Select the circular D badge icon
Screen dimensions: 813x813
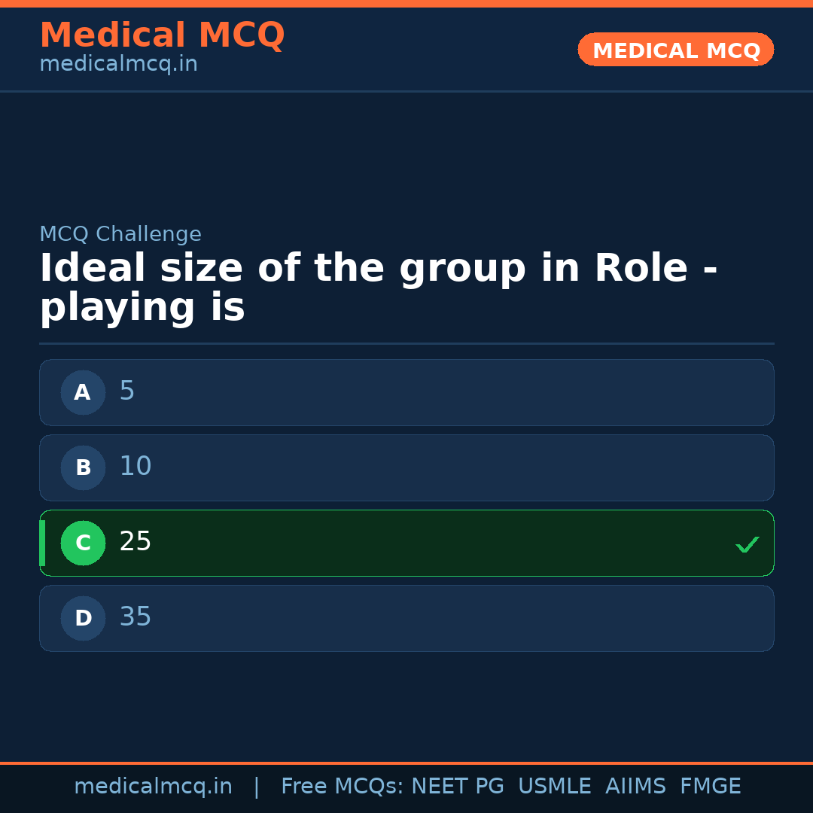coord(83,618)
